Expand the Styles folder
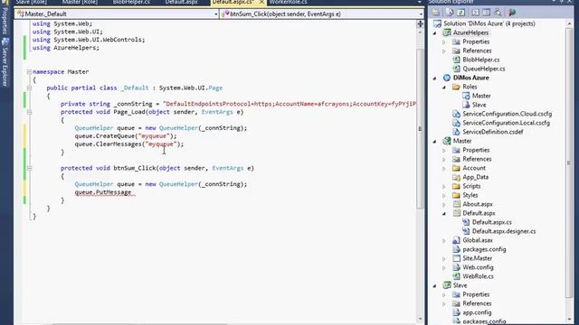 pos(444,195)
